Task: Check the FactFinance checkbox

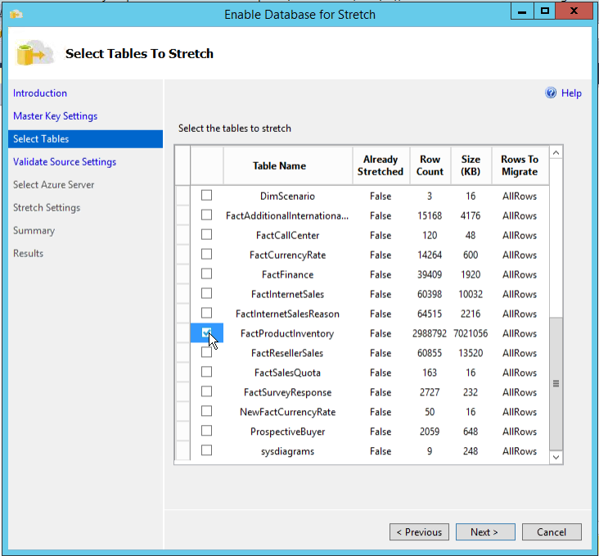Action: pyautogui.click(x=207, y=273)
